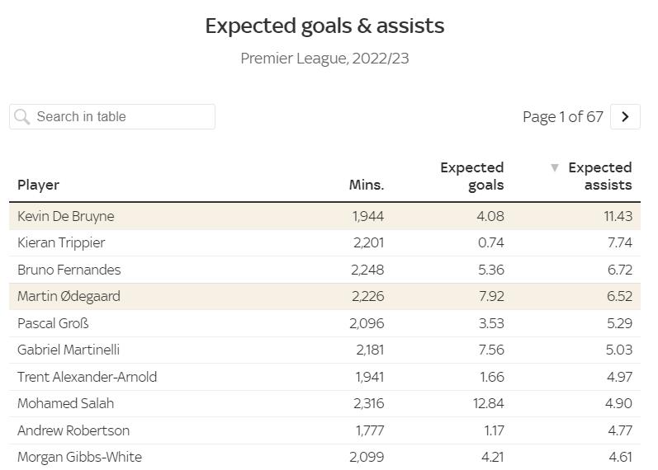Click the Expected goals & assists title
The image size is (658, 470).
(x=324, y=26)
